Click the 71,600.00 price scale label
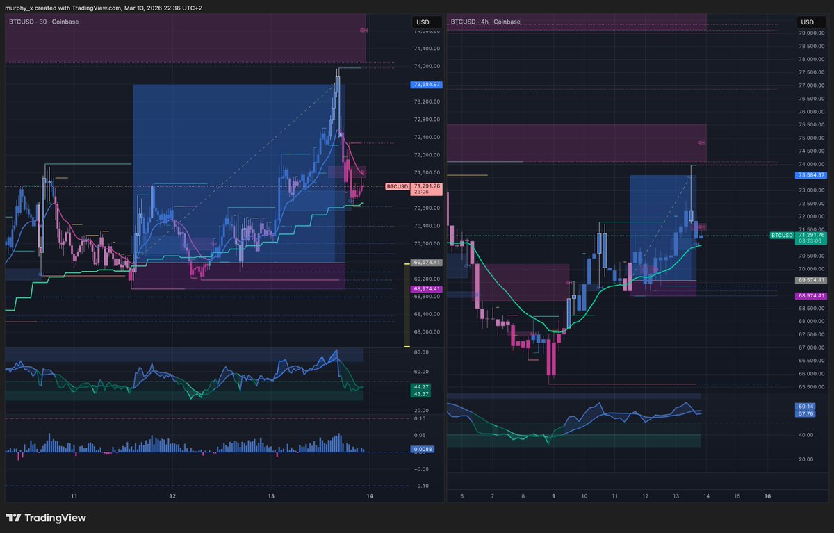The image size is (834, 533). tap(427, 172)
